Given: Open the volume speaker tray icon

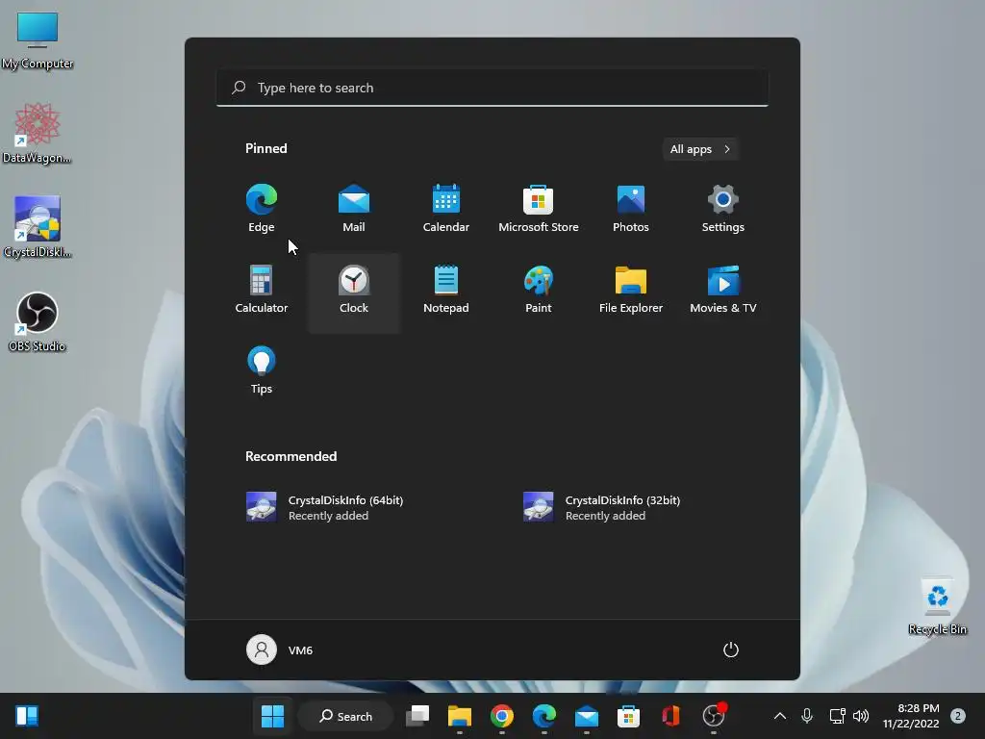Looking at the screenshot, I should coord(861,716).
